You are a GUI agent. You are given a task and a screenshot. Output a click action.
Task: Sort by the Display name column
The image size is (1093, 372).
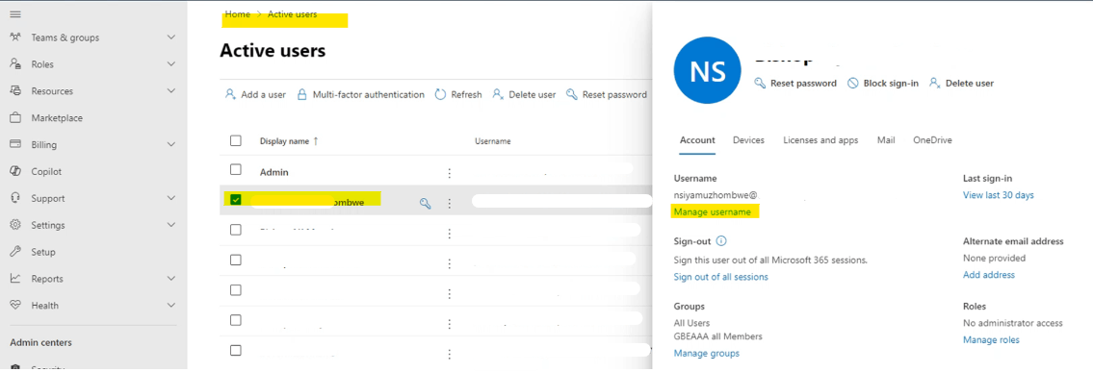tap(289, 141)
